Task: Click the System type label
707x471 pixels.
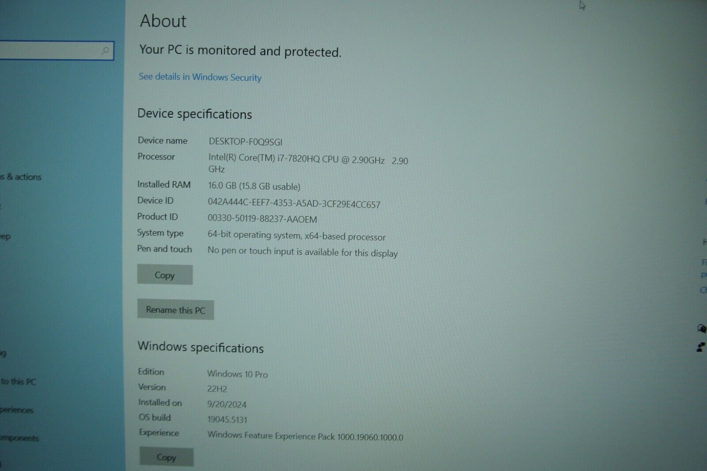Action: 160,233
